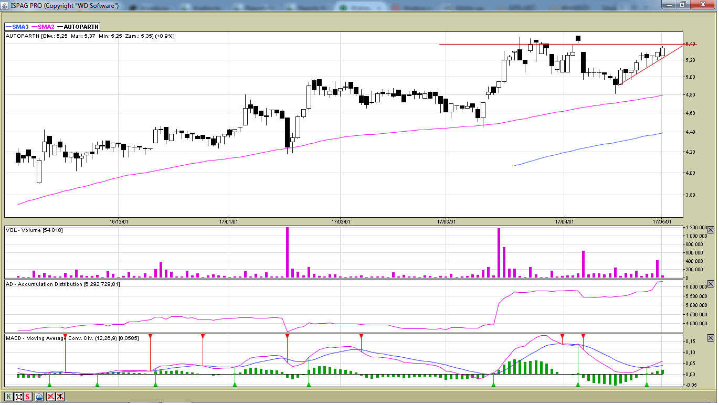
Task: Close the Volume indicator panel
Action: click(x=711, y=230)
